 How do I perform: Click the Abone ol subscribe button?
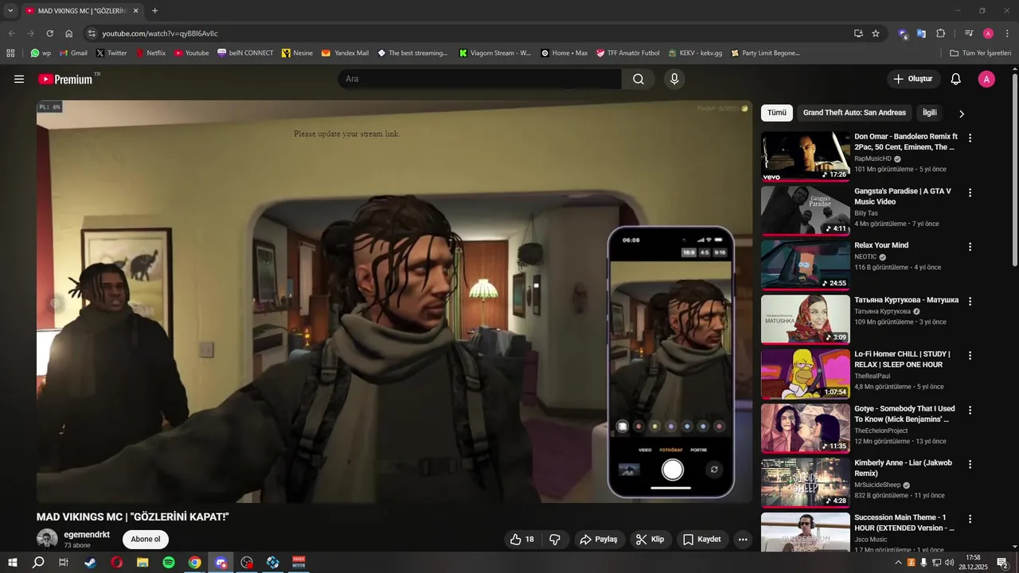(146, 539)
